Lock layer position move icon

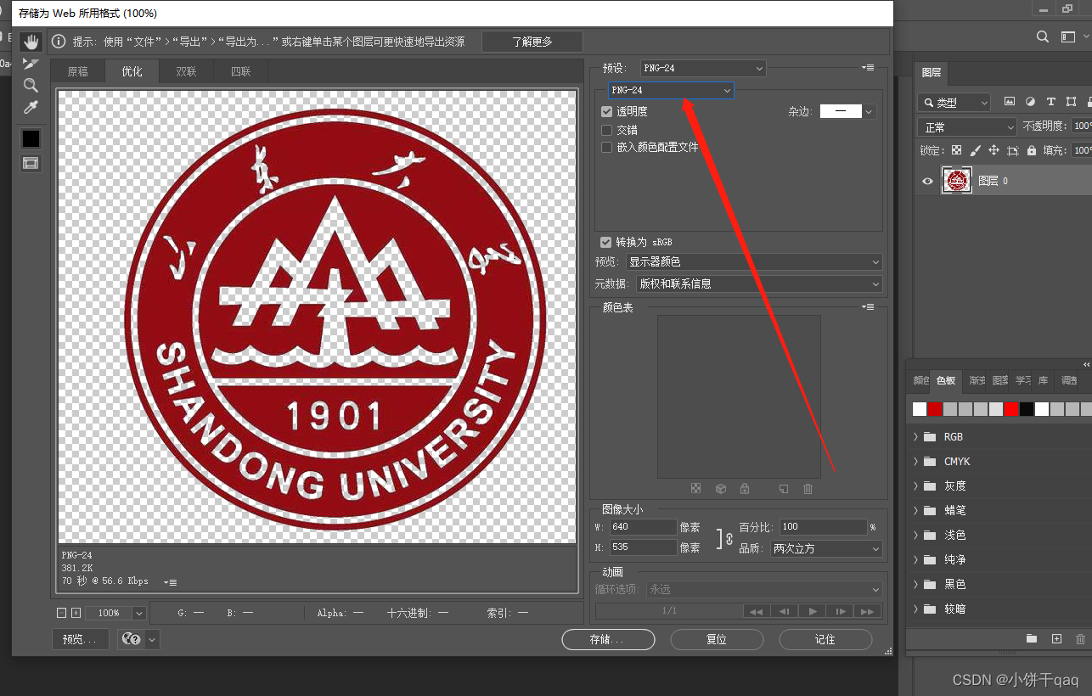click(993, 150)
